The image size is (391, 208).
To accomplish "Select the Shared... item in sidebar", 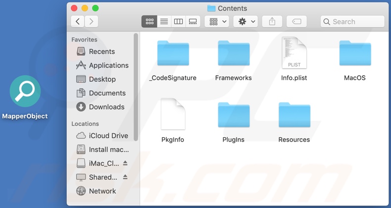I will pos(97,177).
